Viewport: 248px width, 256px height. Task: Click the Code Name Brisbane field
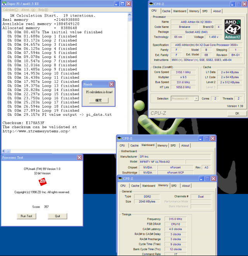(x=184, y=27)
